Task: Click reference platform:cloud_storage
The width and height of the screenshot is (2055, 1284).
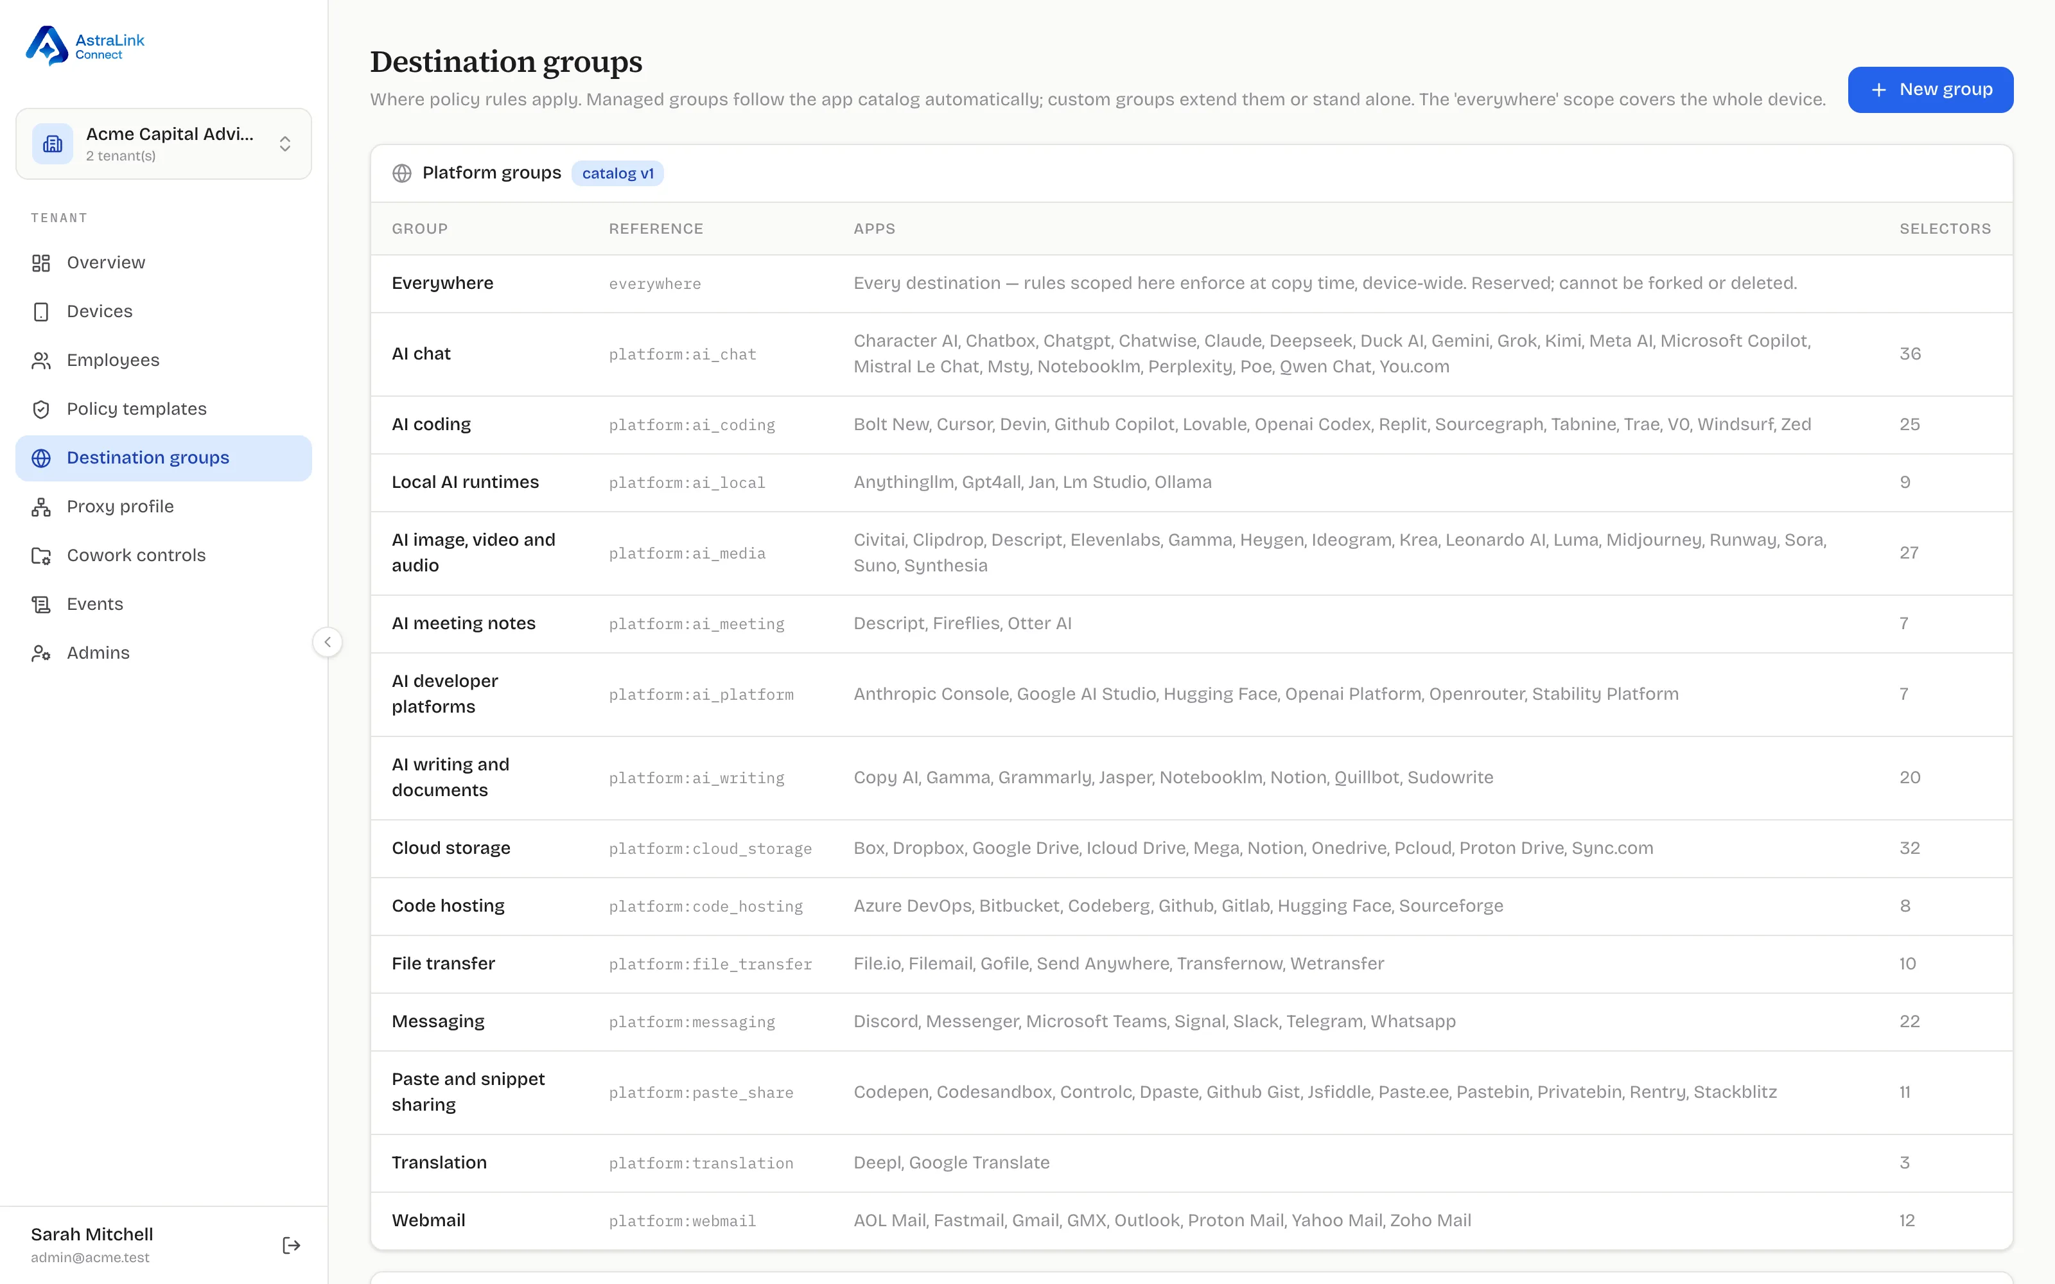Action: coord(710,848)
